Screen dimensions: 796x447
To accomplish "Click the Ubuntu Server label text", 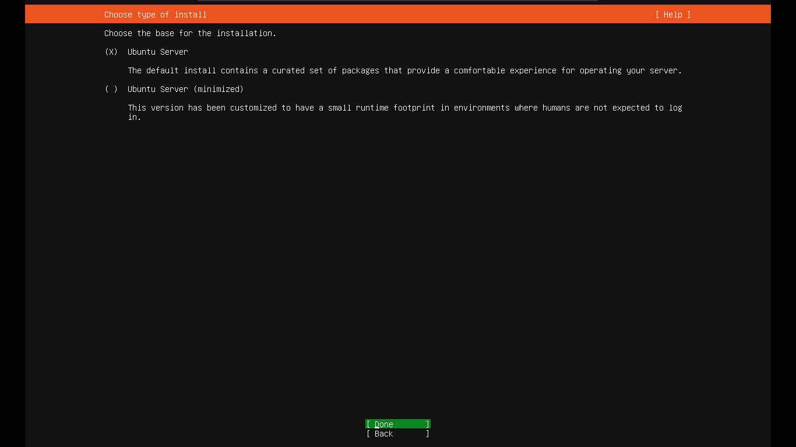I will pyautogui.click(x=157, y=52).
